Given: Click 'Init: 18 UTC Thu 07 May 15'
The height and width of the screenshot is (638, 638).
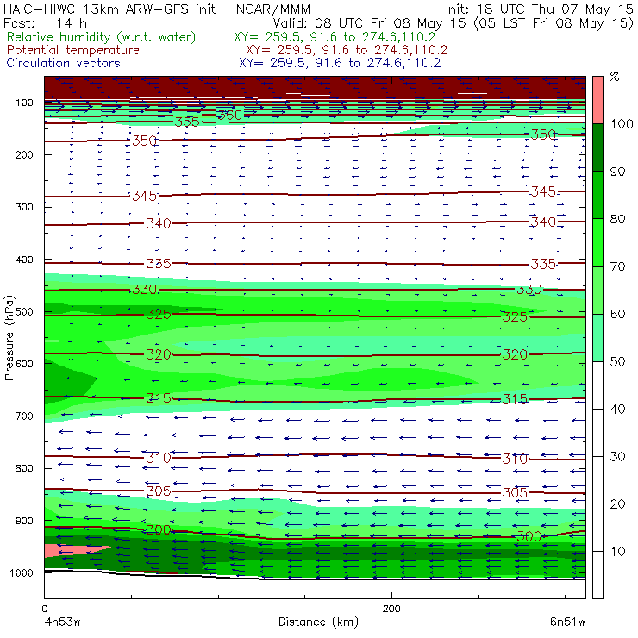Looking at the screenshot, I should 539,9.
